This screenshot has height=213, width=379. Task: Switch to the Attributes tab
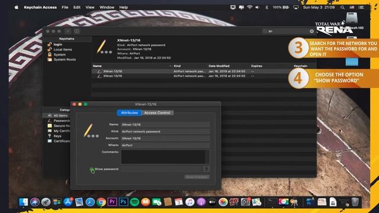[x=129, y=113]
